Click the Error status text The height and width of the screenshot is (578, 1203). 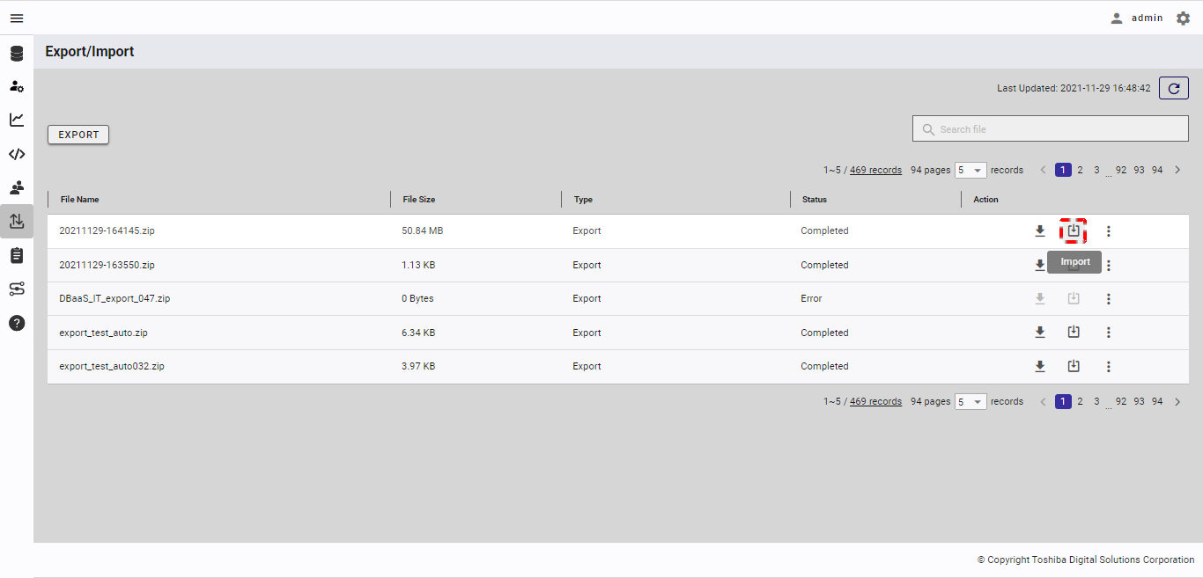pos(811,298)
